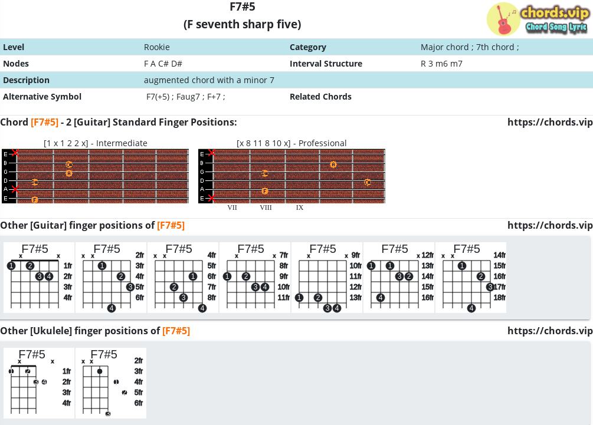Open https://chords.vip link beside Standard Finger Positions

pos(550,123)
